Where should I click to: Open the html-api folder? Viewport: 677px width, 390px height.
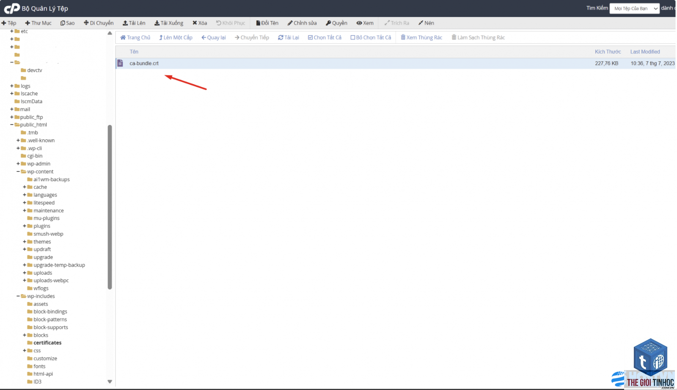click(43, 374)
